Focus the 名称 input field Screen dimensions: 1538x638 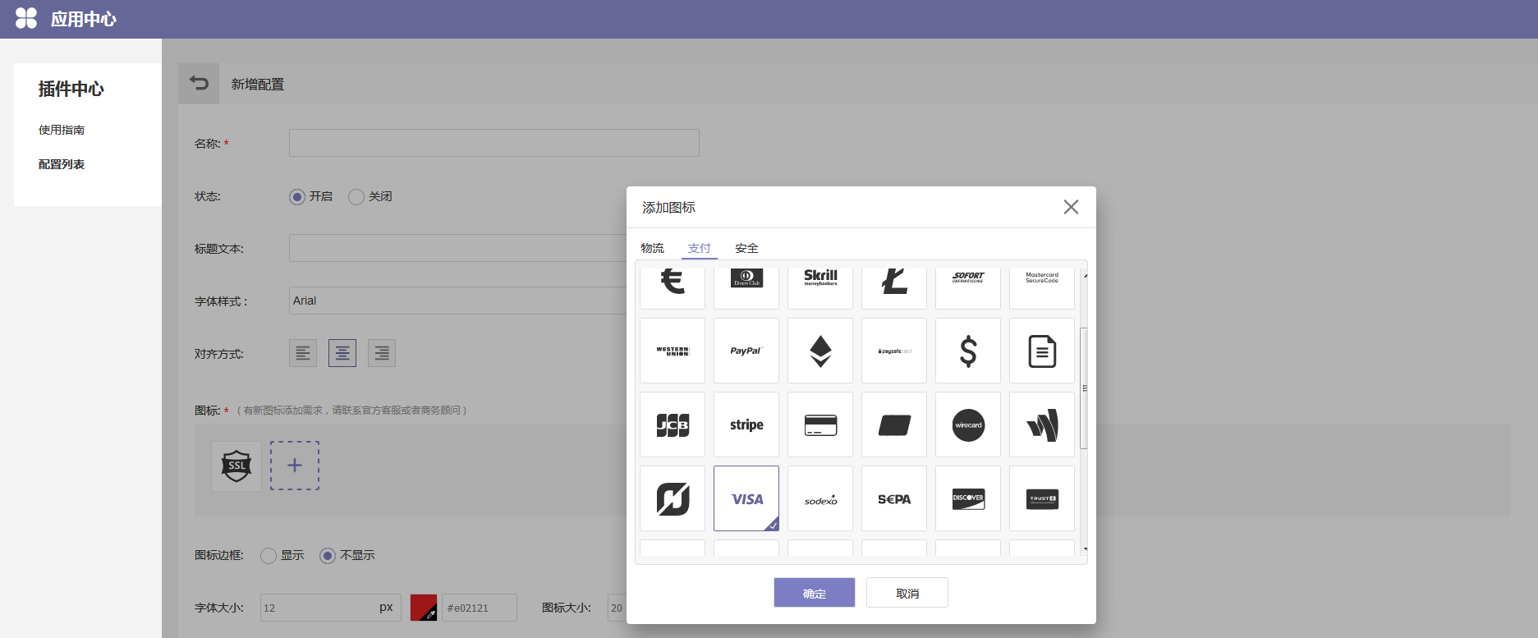click(494, 143)
